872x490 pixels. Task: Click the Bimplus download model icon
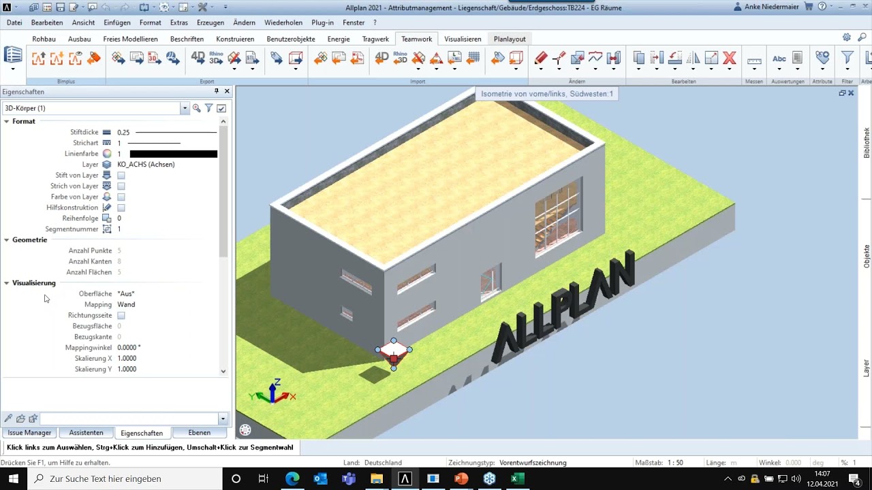coord(57,59)
